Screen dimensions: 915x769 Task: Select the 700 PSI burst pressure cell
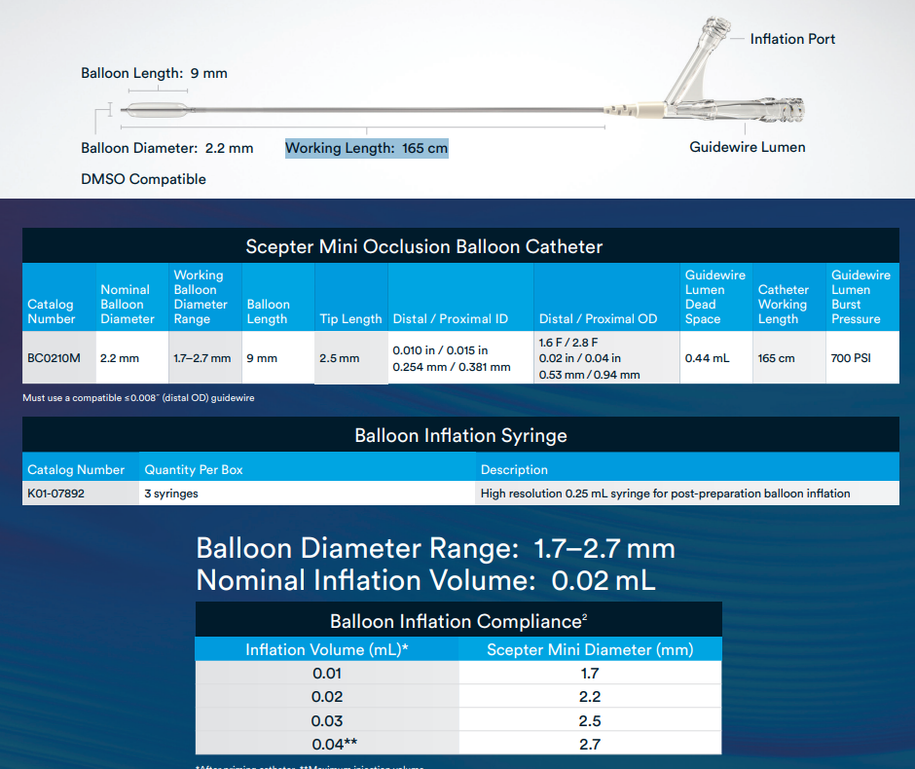tap(851, 358)
